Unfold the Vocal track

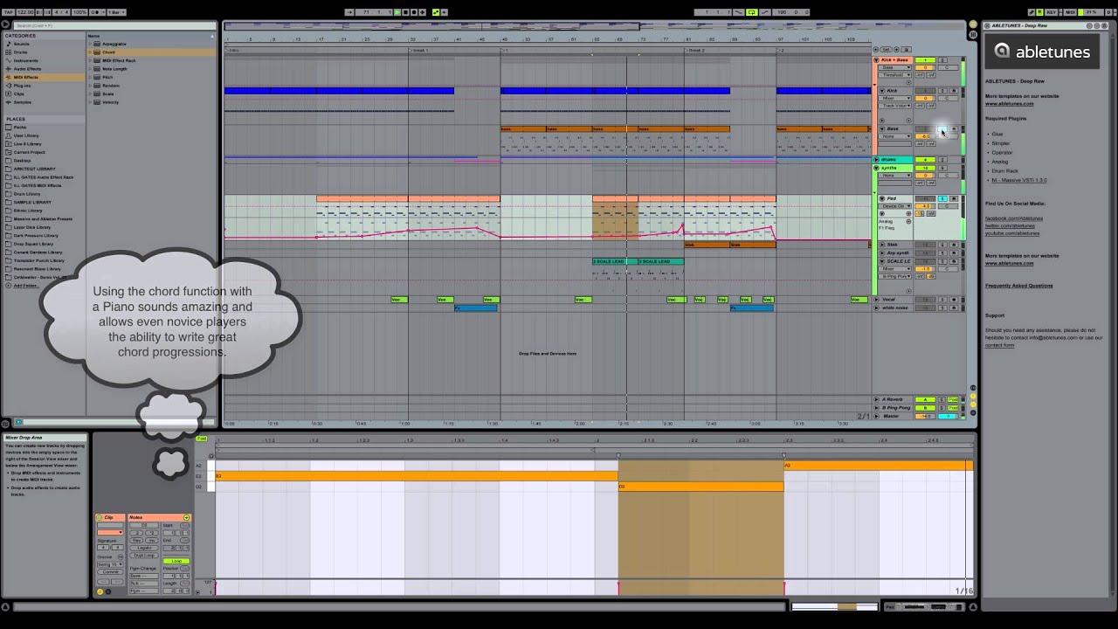[877, 300]
